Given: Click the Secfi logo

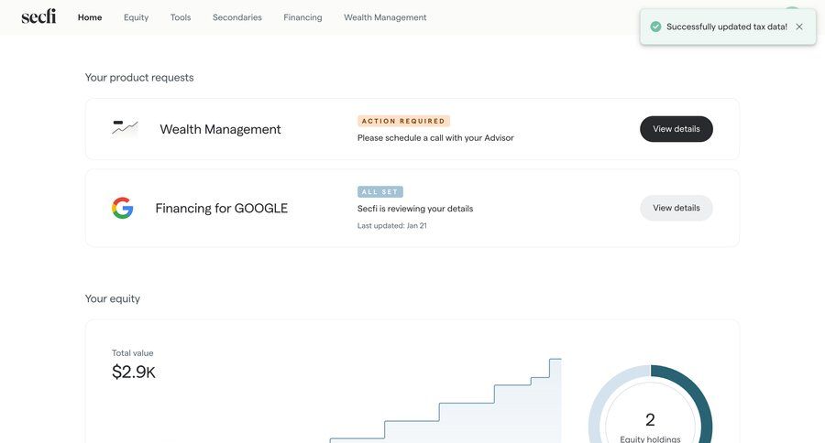Looking at the screenshot, I should click(x=38, y=16).
